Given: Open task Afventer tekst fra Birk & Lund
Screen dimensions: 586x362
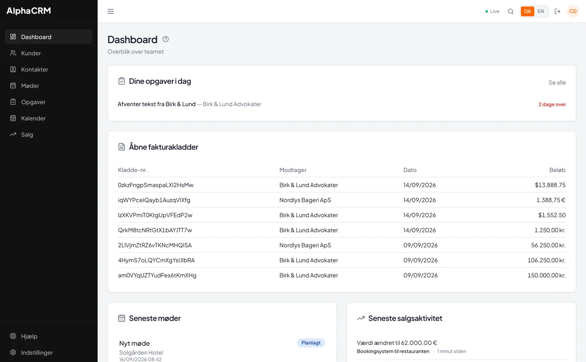Looking at the screenshot, I should click(157, 104).
